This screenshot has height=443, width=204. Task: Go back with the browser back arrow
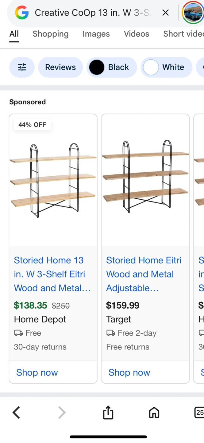[x=16, y=413]
